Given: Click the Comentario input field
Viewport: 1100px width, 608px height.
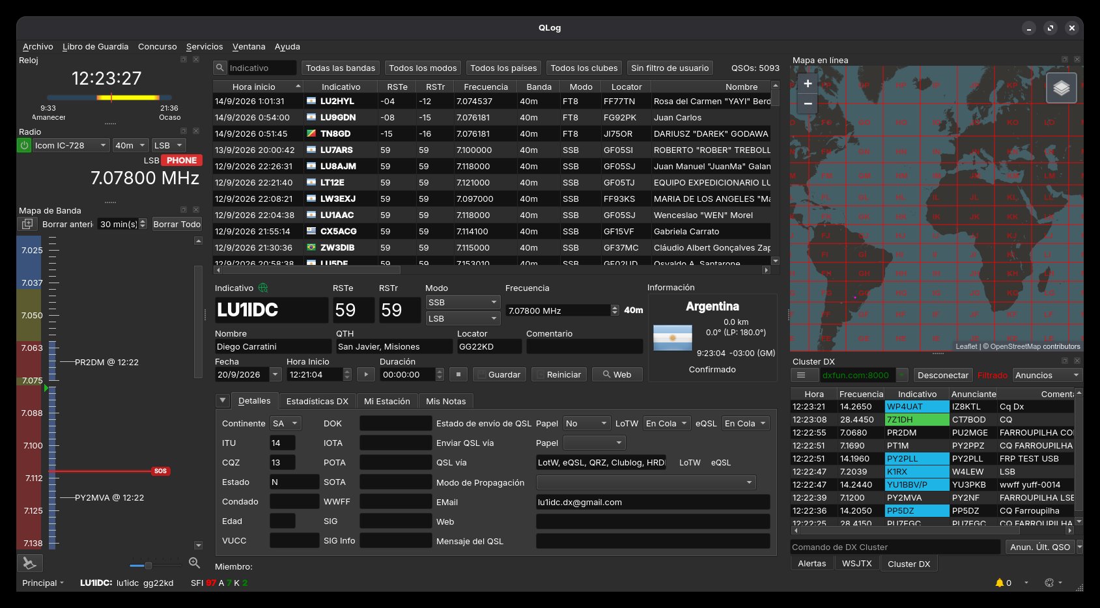Looking at the screenshot, I should click(584, 346).
